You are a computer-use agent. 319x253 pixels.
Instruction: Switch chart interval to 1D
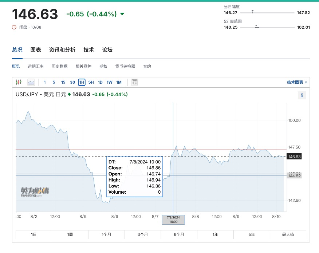click(x=101, y=82)
